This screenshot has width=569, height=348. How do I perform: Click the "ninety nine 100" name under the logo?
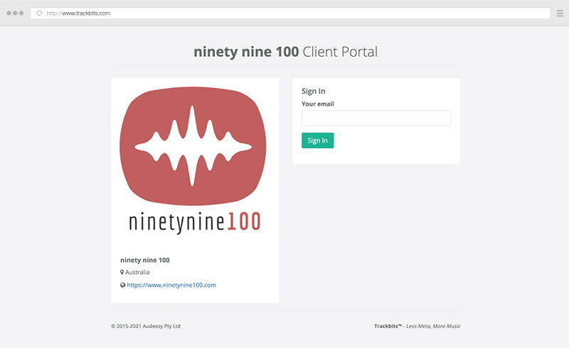point(145,260)
